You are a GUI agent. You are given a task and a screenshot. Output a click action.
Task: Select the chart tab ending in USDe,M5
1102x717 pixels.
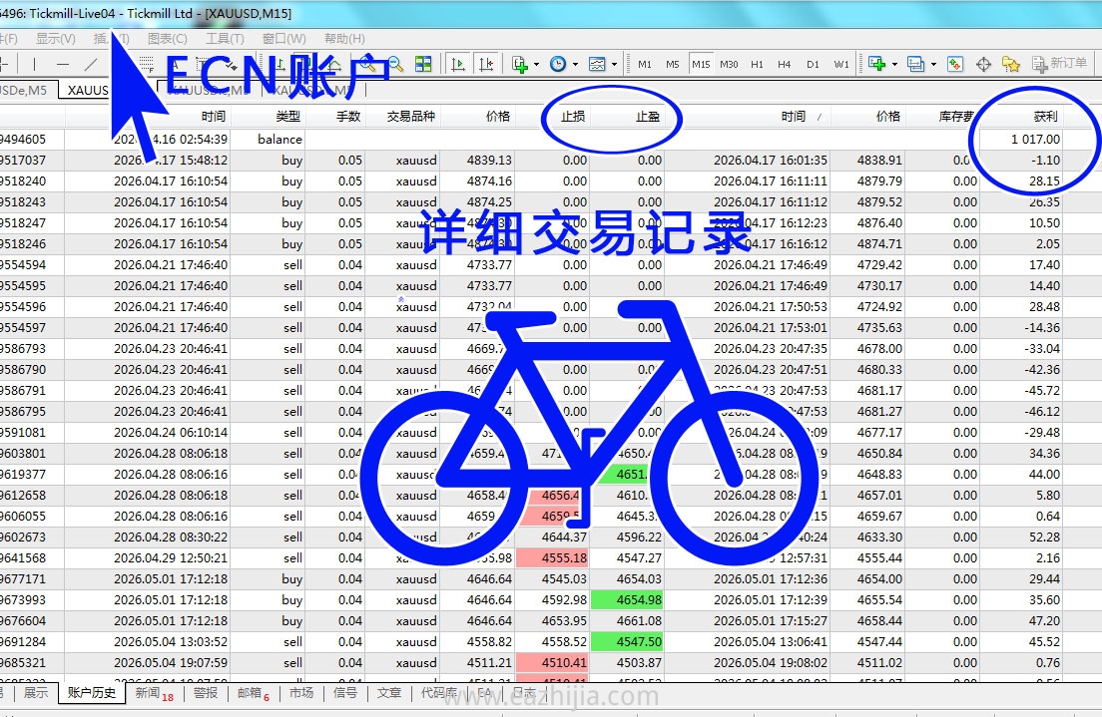26,90
